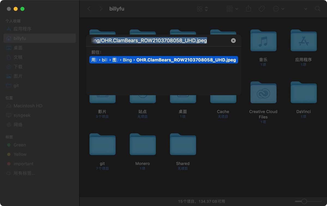
Task: Click the status bar item count text
Action: [202, 201]
